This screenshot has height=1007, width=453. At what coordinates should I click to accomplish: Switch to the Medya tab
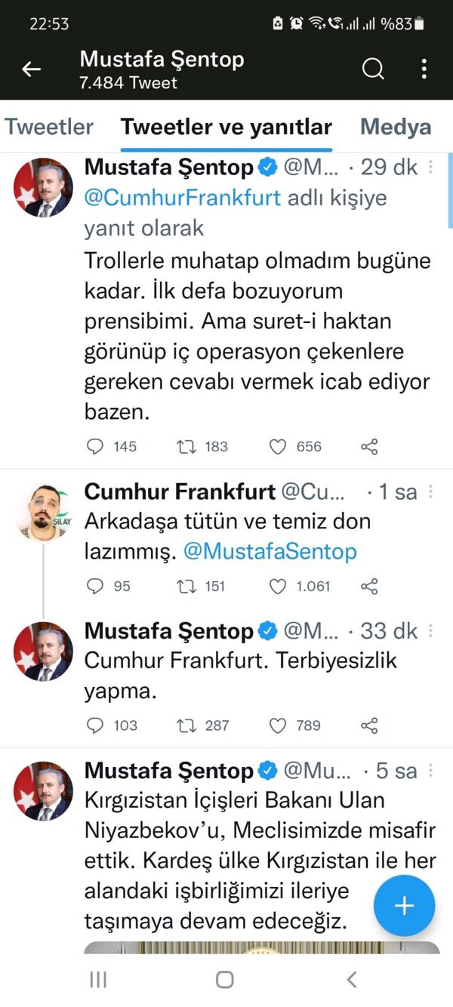tap(396, 127)
